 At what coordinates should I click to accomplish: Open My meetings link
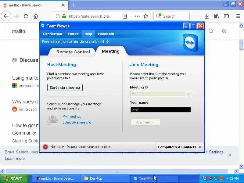point(72,117)
